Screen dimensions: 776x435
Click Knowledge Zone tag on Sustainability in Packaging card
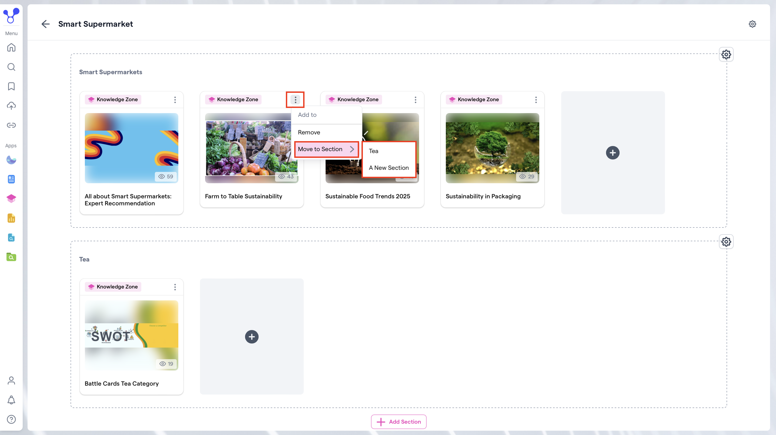point(474,100)
